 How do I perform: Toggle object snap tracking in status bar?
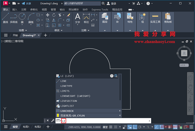click(x=157, y=127)
